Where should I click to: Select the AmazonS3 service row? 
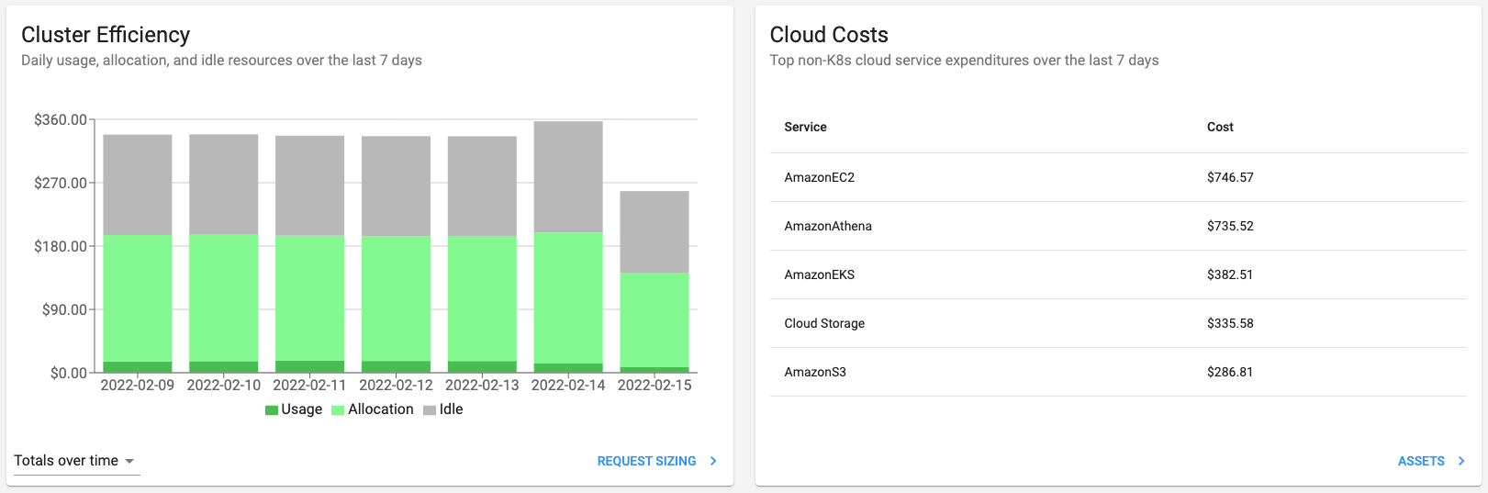[x=1118, y=372]
